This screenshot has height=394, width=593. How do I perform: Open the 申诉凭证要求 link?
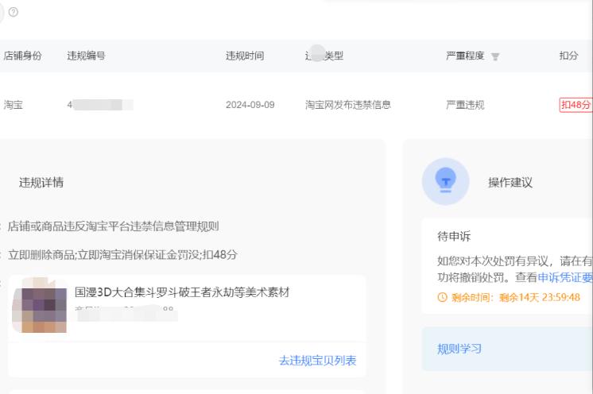coord(565,277)
